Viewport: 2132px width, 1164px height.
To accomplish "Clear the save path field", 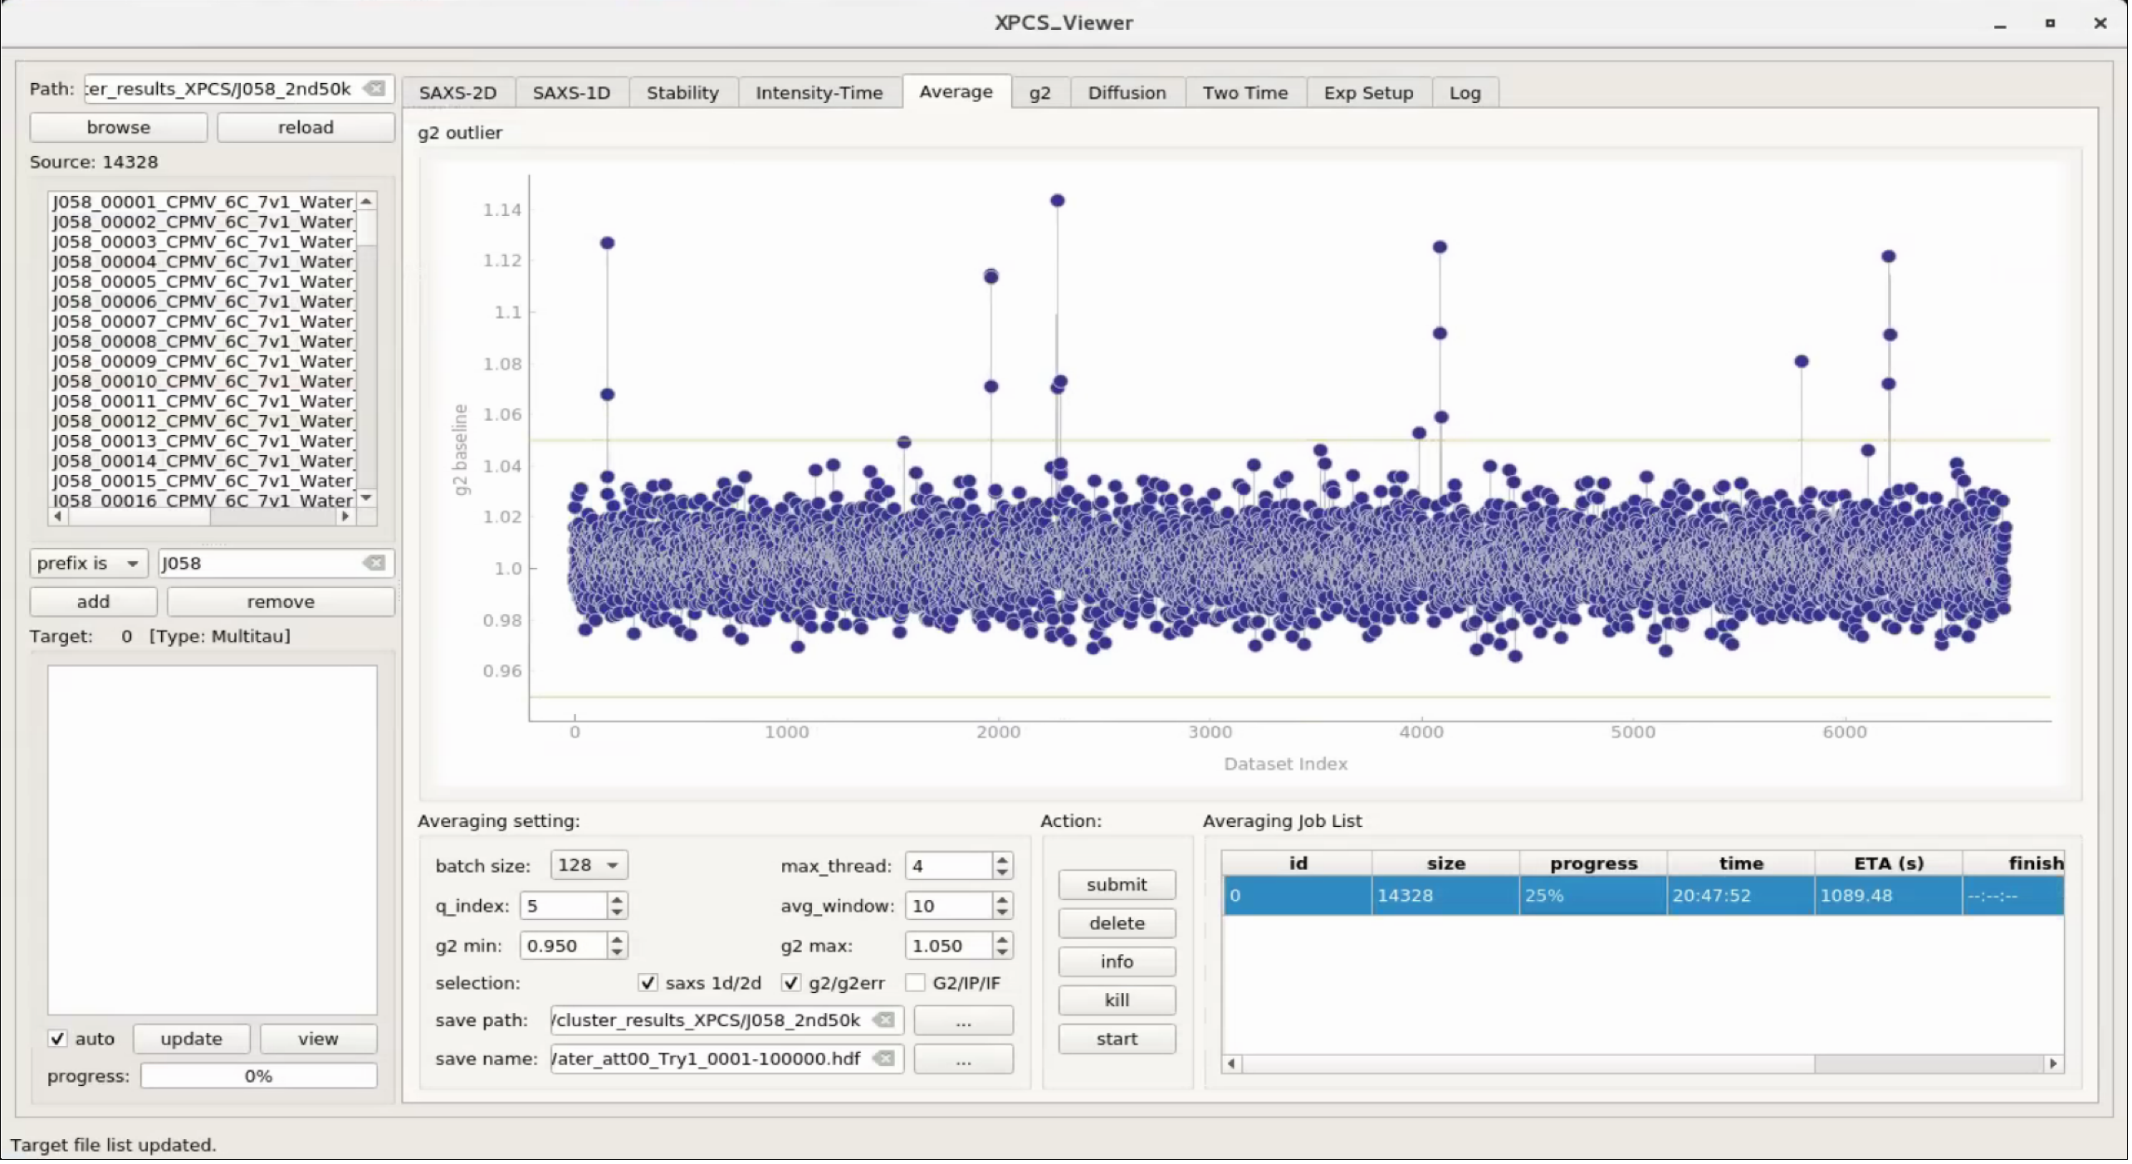I will click(885, 1021).
